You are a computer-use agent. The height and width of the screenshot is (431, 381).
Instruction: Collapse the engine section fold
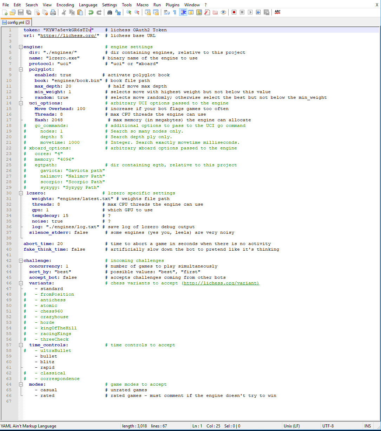[21, 46]
